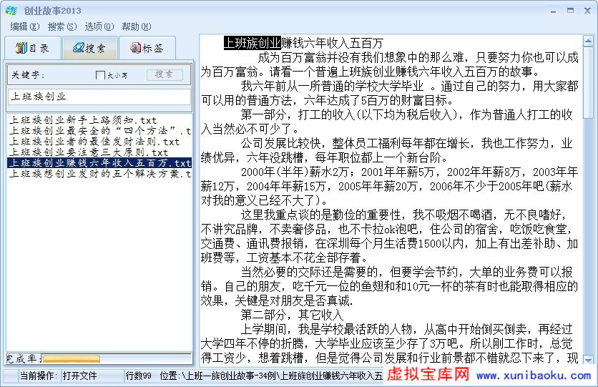The height and width of the screenshot is (387, 598).
Task: Open the 目录 (Contents) tab
Action: (x=33, y=48)
